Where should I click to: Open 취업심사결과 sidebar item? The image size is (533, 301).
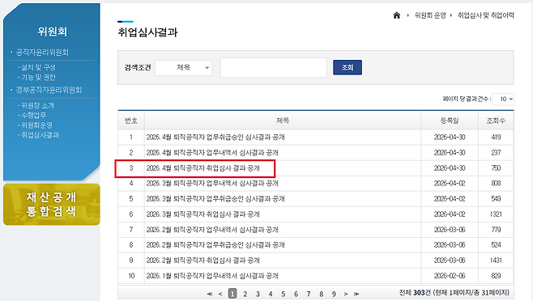(40, 135)
